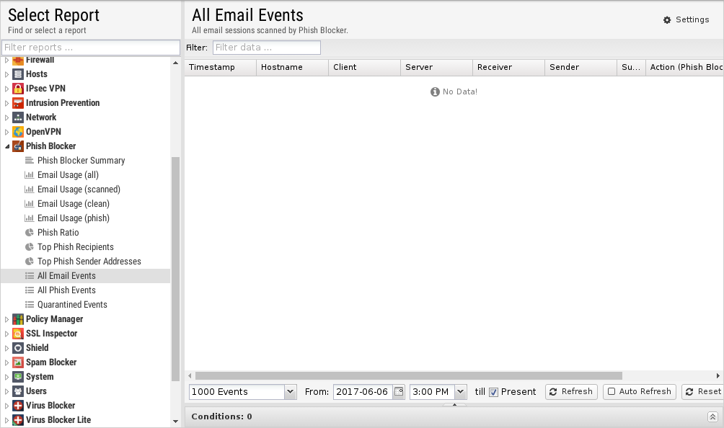Click the From date field 2017-06-06
This screenshot has height=428, width=724.
coord(363,391)
